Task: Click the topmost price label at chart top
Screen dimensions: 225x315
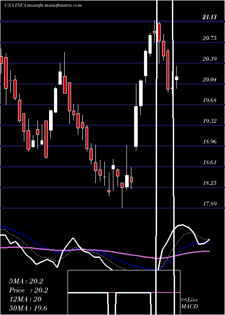Action: (210, 18)
